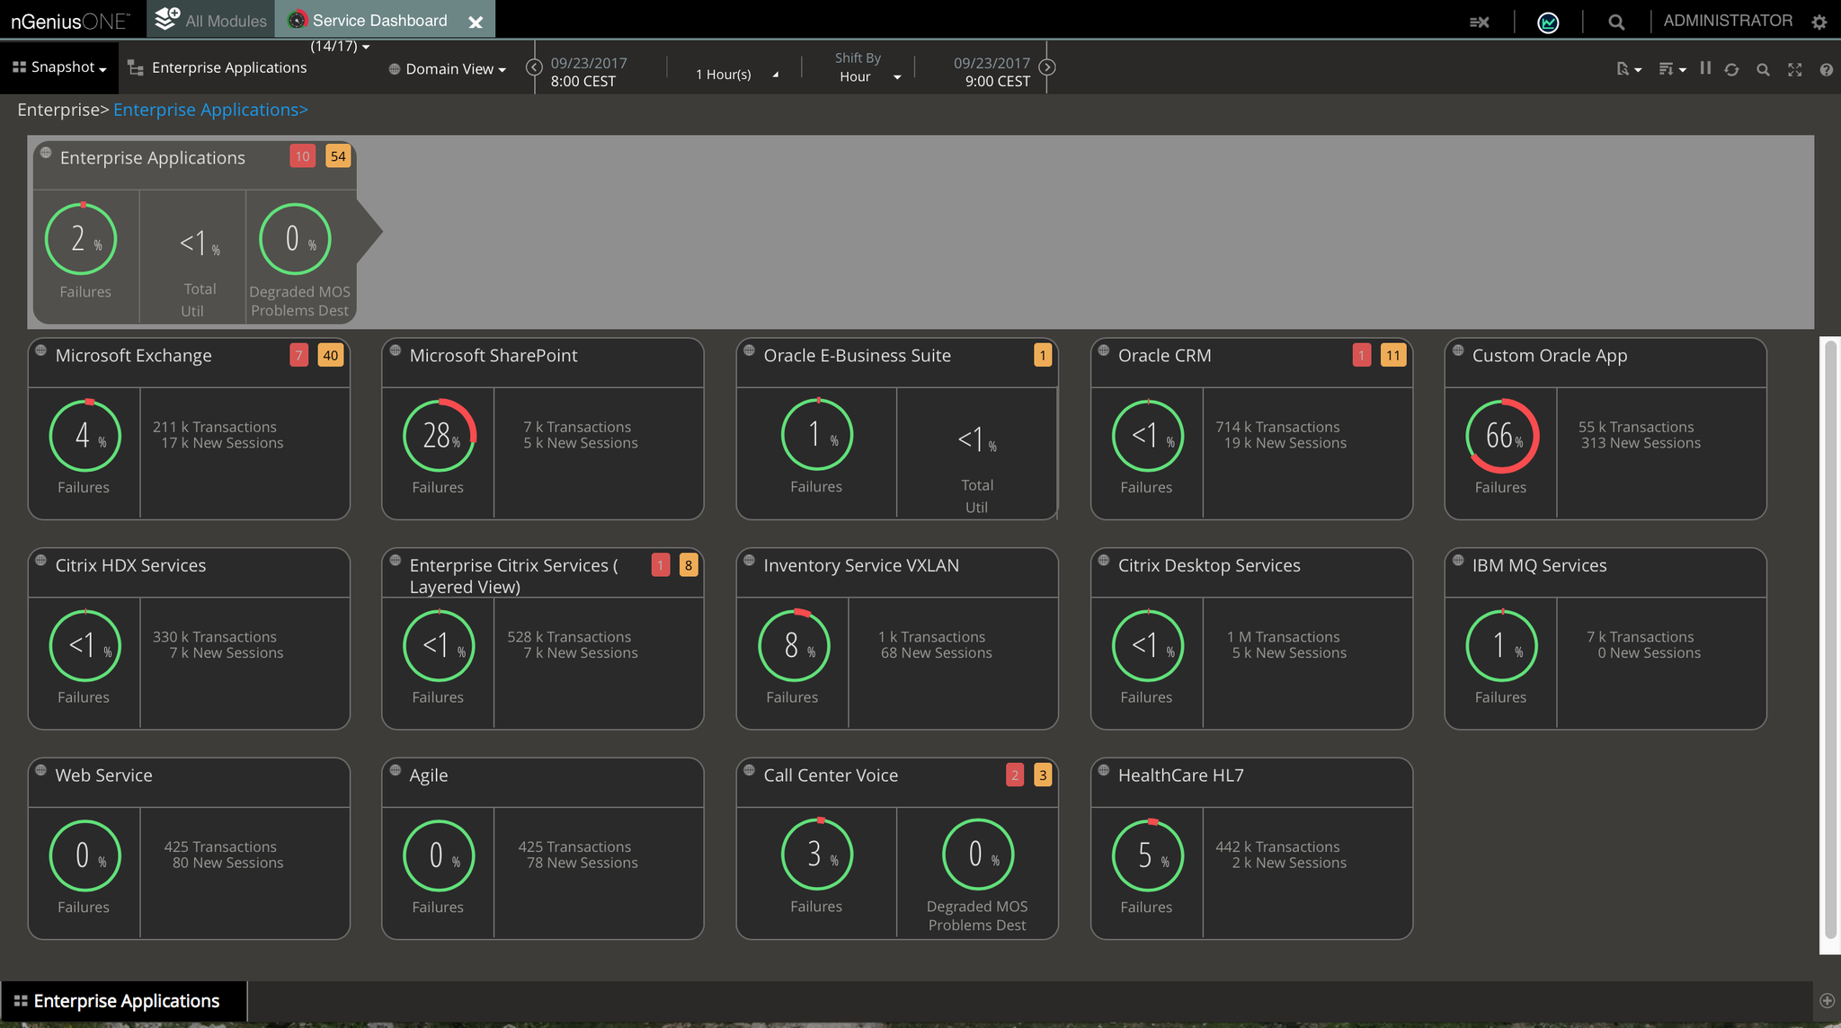Click red 10 alert badge on Enterprise Applications

[302, 156]
